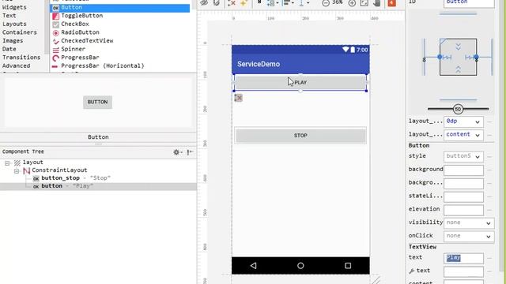Click the elevation property field

pyautogui.click(x=463, y=210)
